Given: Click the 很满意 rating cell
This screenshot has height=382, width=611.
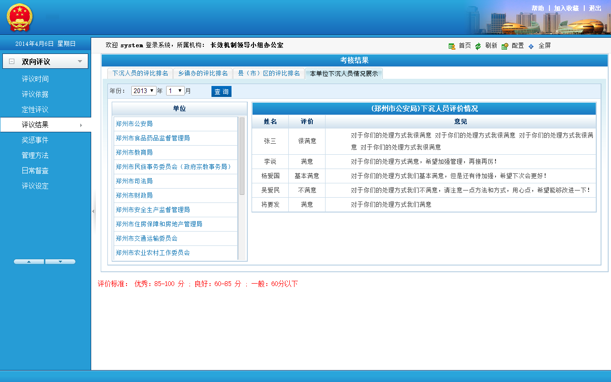Looking at the screenshot, I should pos(307,141).
